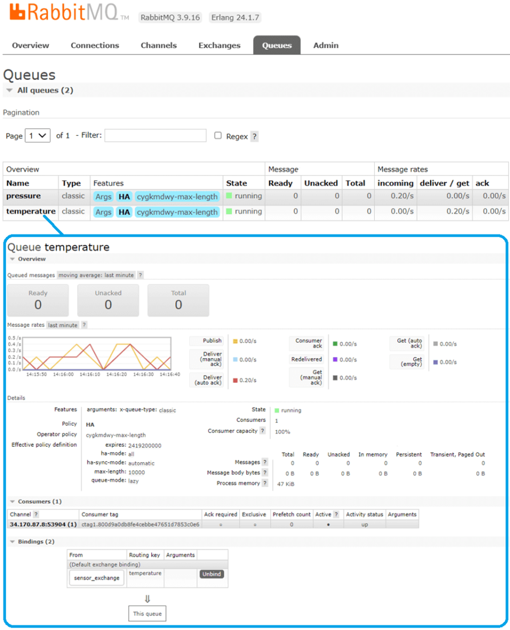
Task: Open the pressure queue link
Action: pos(23,197)
